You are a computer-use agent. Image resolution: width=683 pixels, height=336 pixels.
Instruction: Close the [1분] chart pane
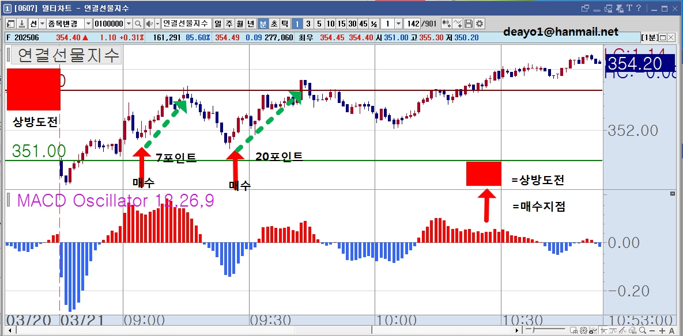click(x=671, y=37)
